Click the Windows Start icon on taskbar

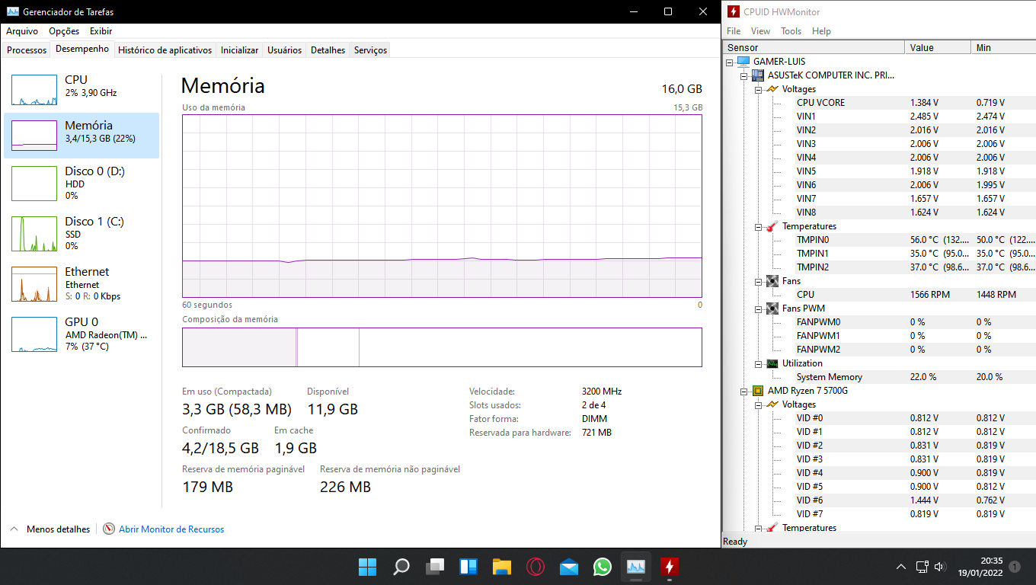coord(367,567)
